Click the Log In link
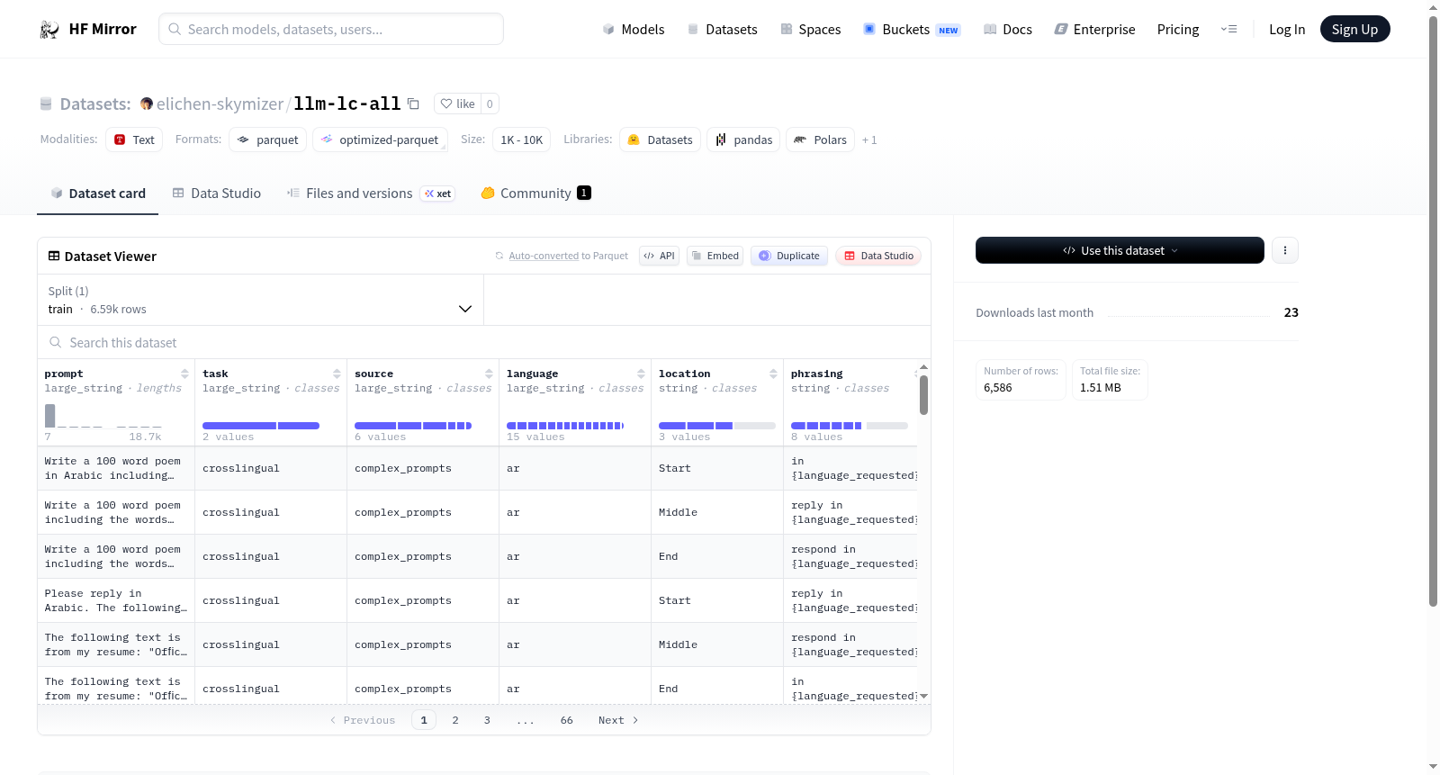This screenshot has width=1440, height=775. pyautogui.click(x=1287, y=30)
